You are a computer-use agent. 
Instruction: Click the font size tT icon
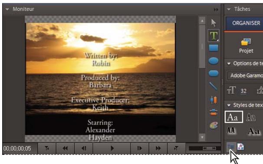pos(231,91)
